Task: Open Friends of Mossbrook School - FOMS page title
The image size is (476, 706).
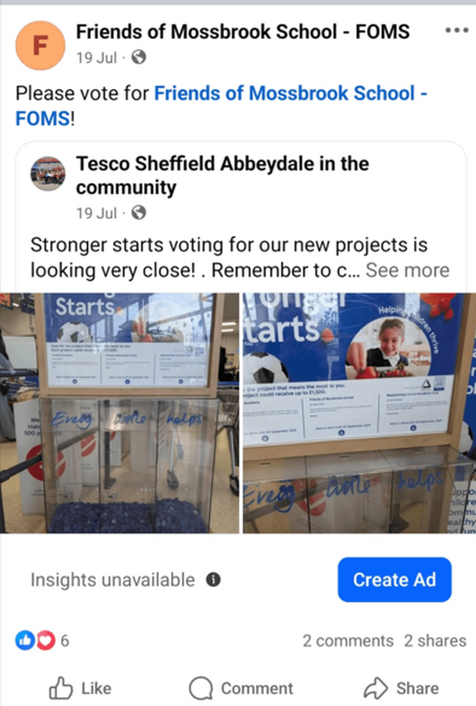Action: [243, 32]
